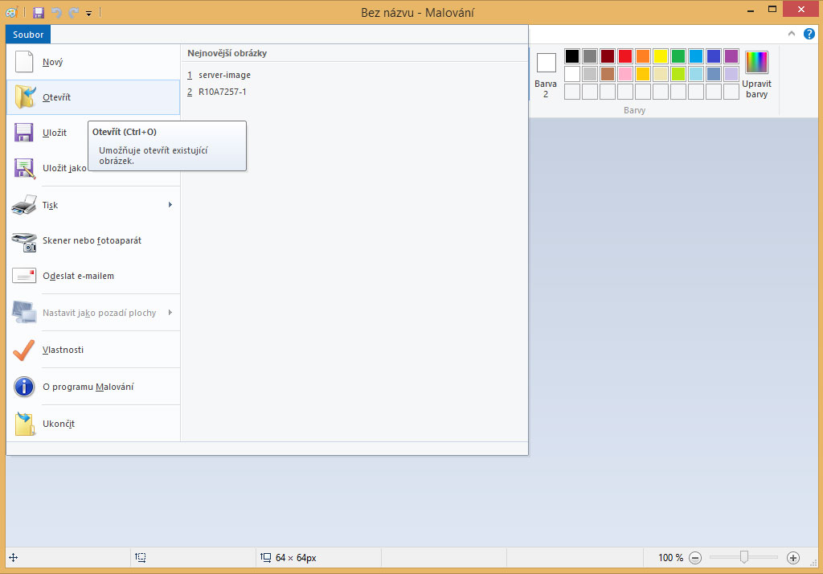Pick the turquoise blue swatch in top row

[696, 56]
